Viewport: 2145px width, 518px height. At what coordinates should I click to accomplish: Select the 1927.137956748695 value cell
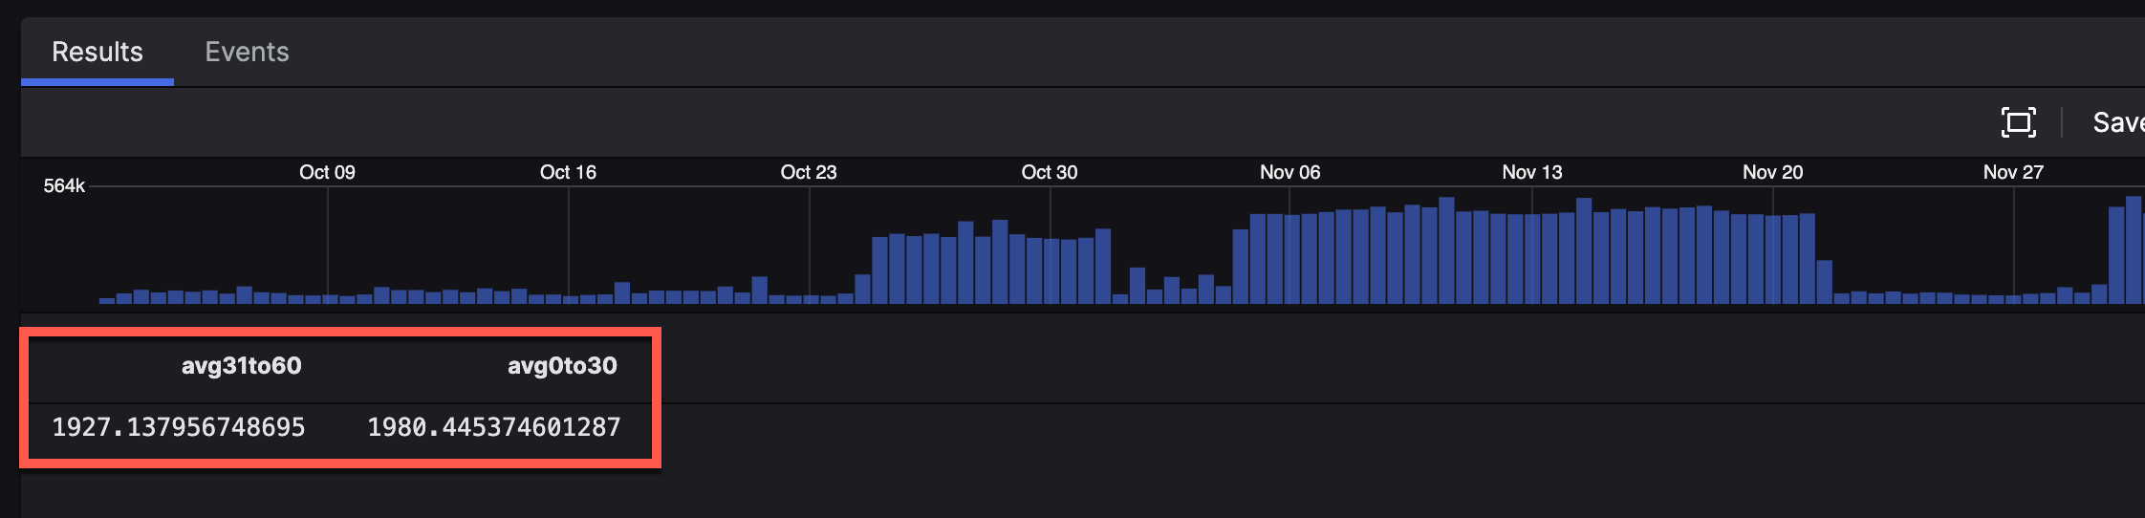click(179, 427)
